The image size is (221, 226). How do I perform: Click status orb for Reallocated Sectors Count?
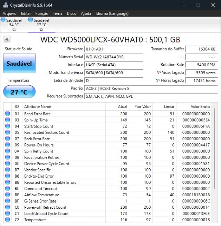pos(8,132)
